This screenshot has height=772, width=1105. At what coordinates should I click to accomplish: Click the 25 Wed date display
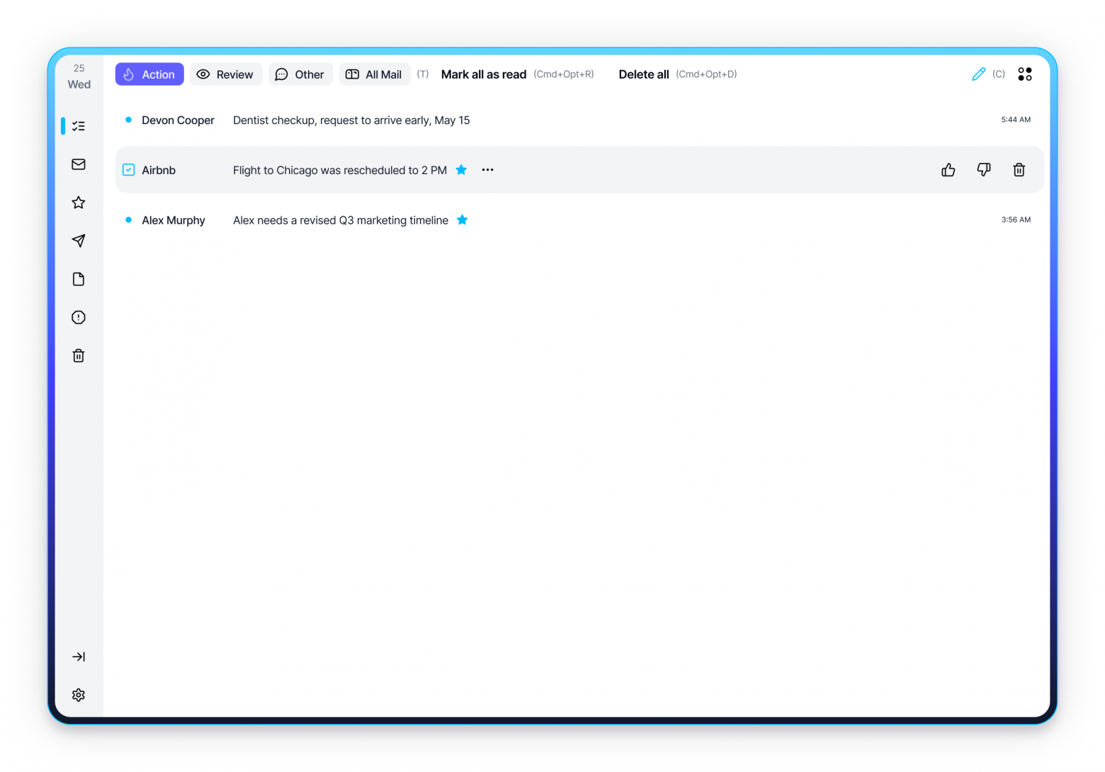click(x=79, y=76)
